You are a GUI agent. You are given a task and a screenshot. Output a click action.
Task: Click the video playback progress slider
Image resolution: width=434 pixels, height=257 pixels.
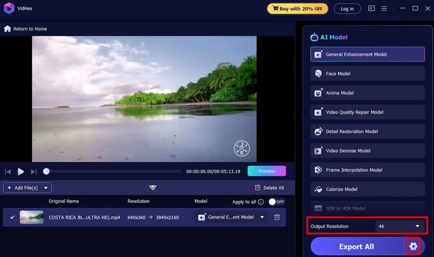pos(114,172)
